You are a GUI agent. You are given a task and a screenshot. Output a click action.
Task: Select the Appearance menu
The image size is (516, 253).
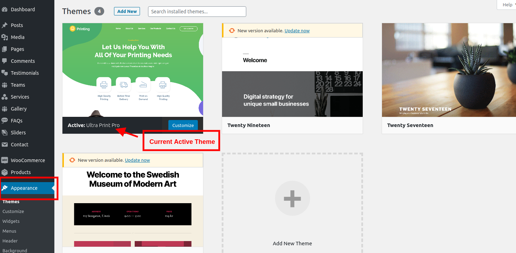tap(27, 188)
